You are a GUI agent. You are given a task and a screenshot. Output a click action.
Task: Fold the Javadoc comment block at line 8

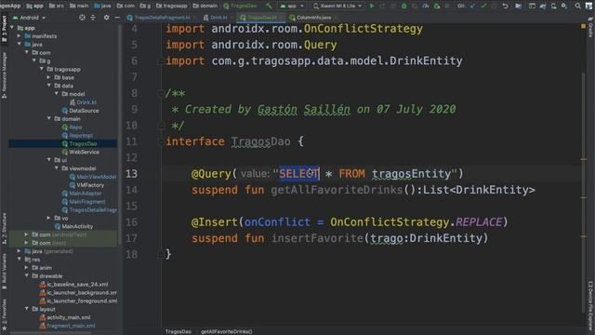click(x=161, y=93)
